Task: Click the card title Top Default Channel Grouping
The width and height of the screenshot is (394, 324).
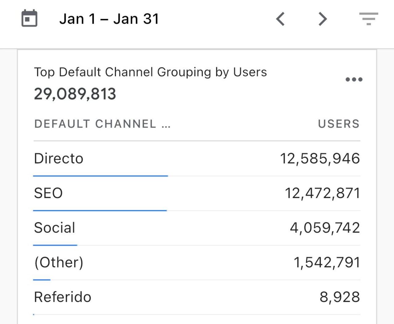Action: [150, 72]
